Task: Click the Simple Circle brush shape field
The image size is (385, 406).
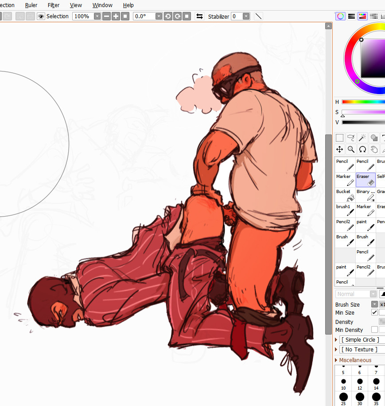Action: 360,340
